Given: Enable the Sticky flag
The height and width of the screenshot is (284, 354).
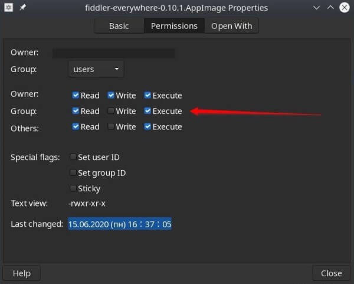Looking at the screenshot, I should point(73,188).
